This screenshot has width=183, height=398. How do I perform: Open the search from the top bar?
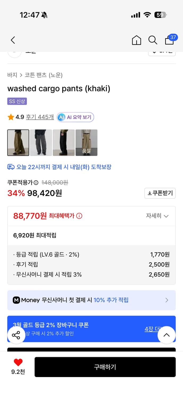[153, 40]
